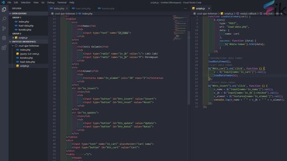Open the Selection menu
The image size is (287, 161).
[x=26, y=3]
